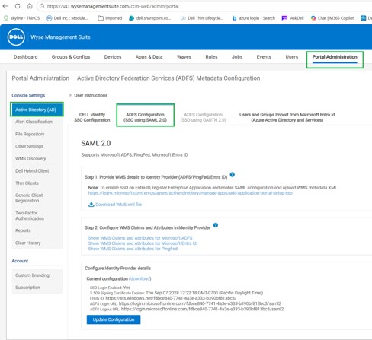Select the Portal Administration tab
The image size is (372, 340).
[335, 57]
